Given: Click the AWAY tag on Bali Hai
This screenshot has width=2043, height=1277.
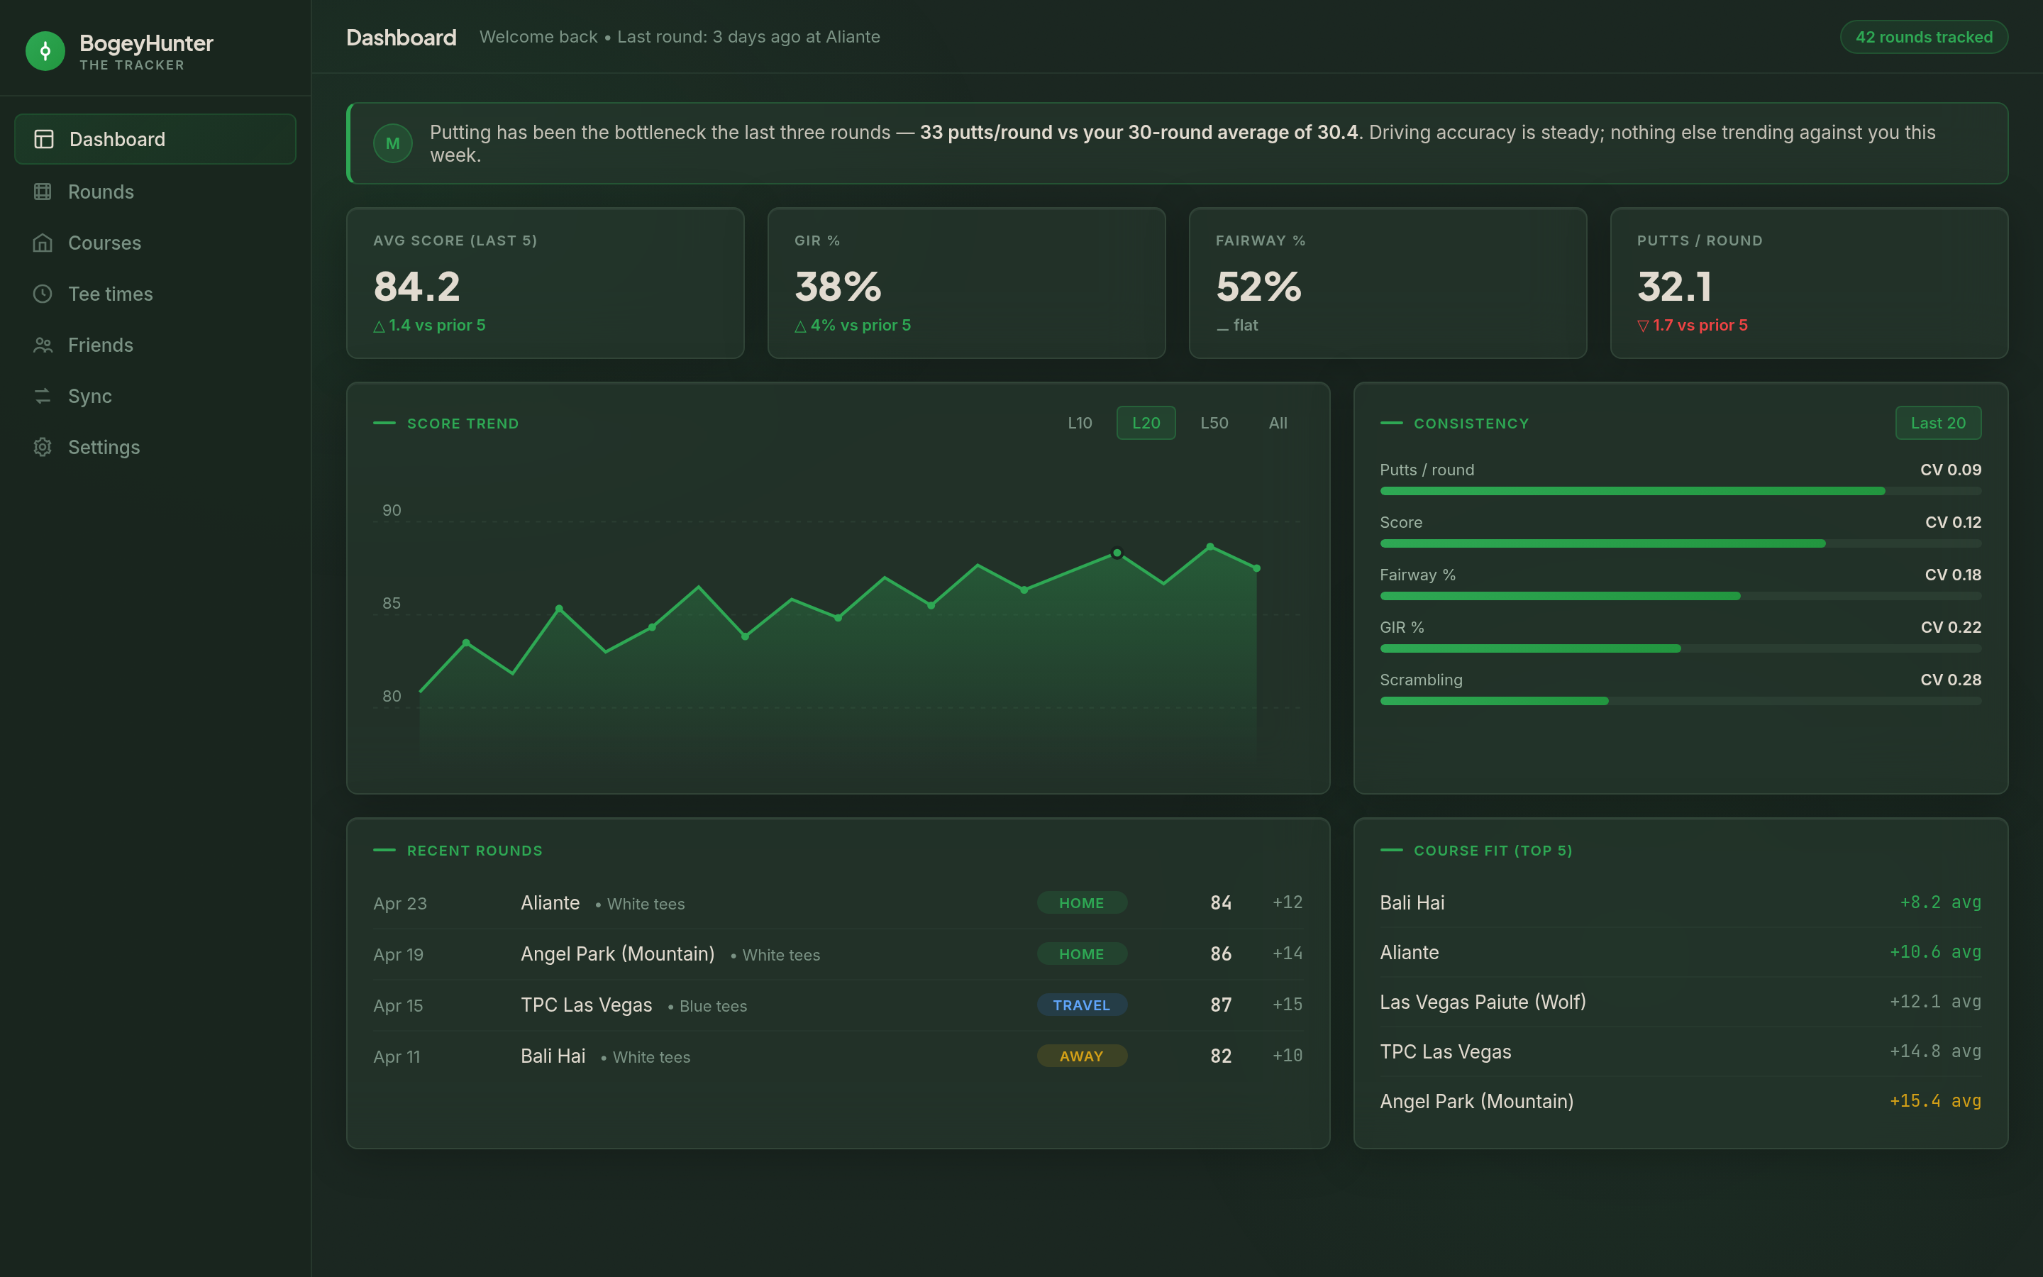Looking at the screenshot, I should pos(1081,1056).
